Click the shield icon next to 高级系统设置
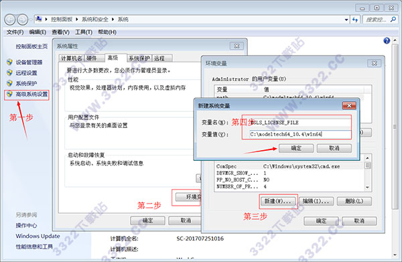This screenshot has height=262, width=402. click(9, 94)
